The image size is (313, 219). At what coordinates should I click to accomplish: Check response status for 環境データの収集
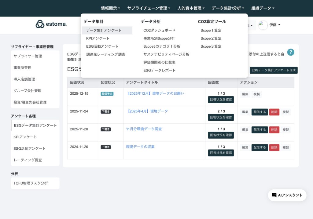tap(221, 153)
